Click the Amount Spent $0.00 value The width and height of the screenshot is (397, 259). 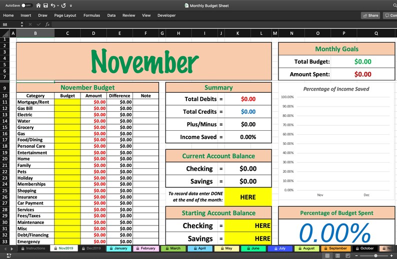[362, 74]
